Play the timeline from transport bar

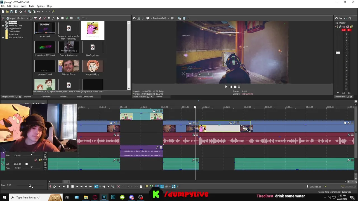coord(63,186)
